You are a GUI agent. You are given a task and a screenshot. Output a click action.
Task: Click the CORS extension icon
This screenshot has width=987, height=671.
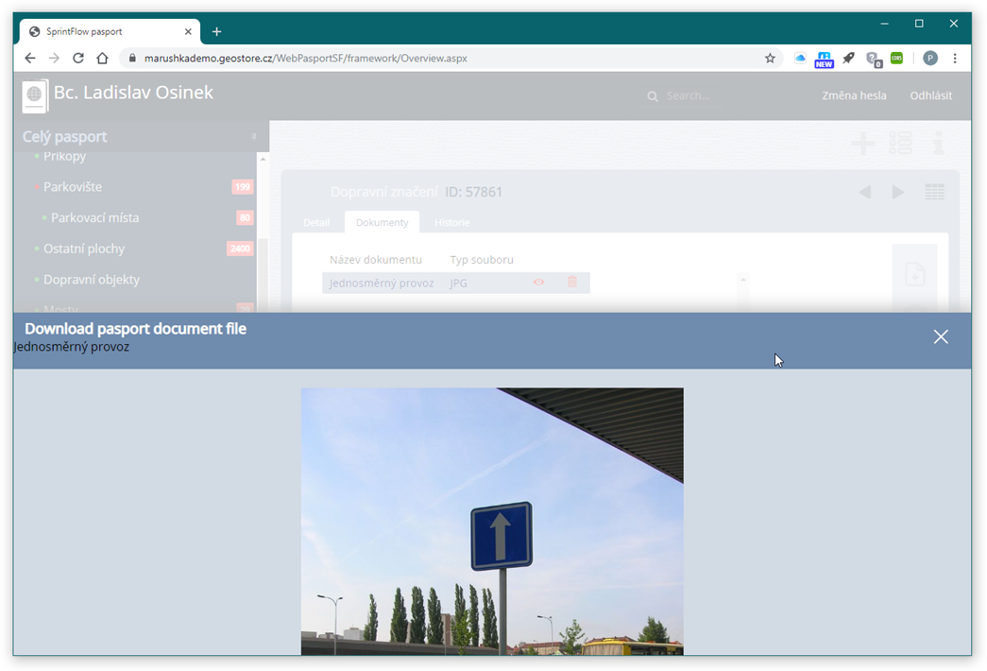point(896,58)
